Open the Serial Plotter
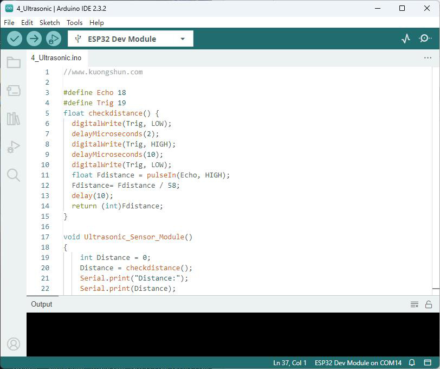Screen dimensions: 440x369 [x=406, y=39]
